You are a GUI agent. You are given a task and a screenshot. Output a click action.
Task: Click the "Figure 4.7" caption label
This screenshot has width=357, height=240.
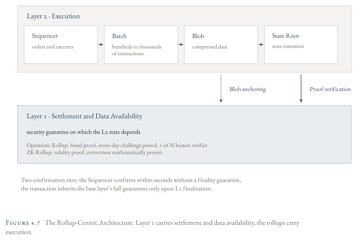coord(23,223)
